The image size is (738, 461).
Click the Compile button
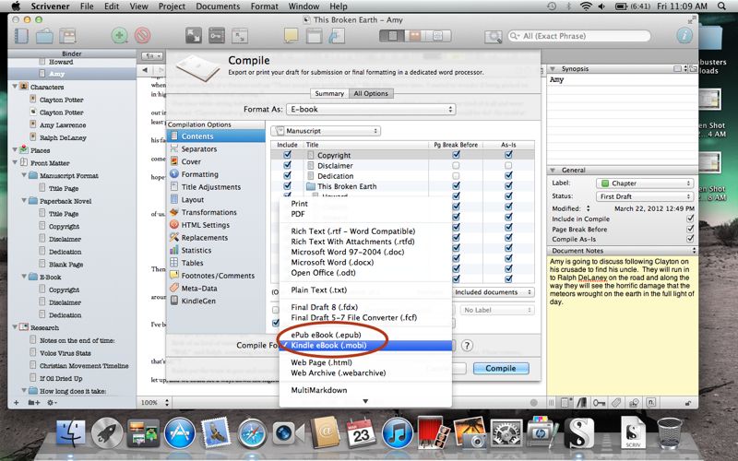click(501, 368)
